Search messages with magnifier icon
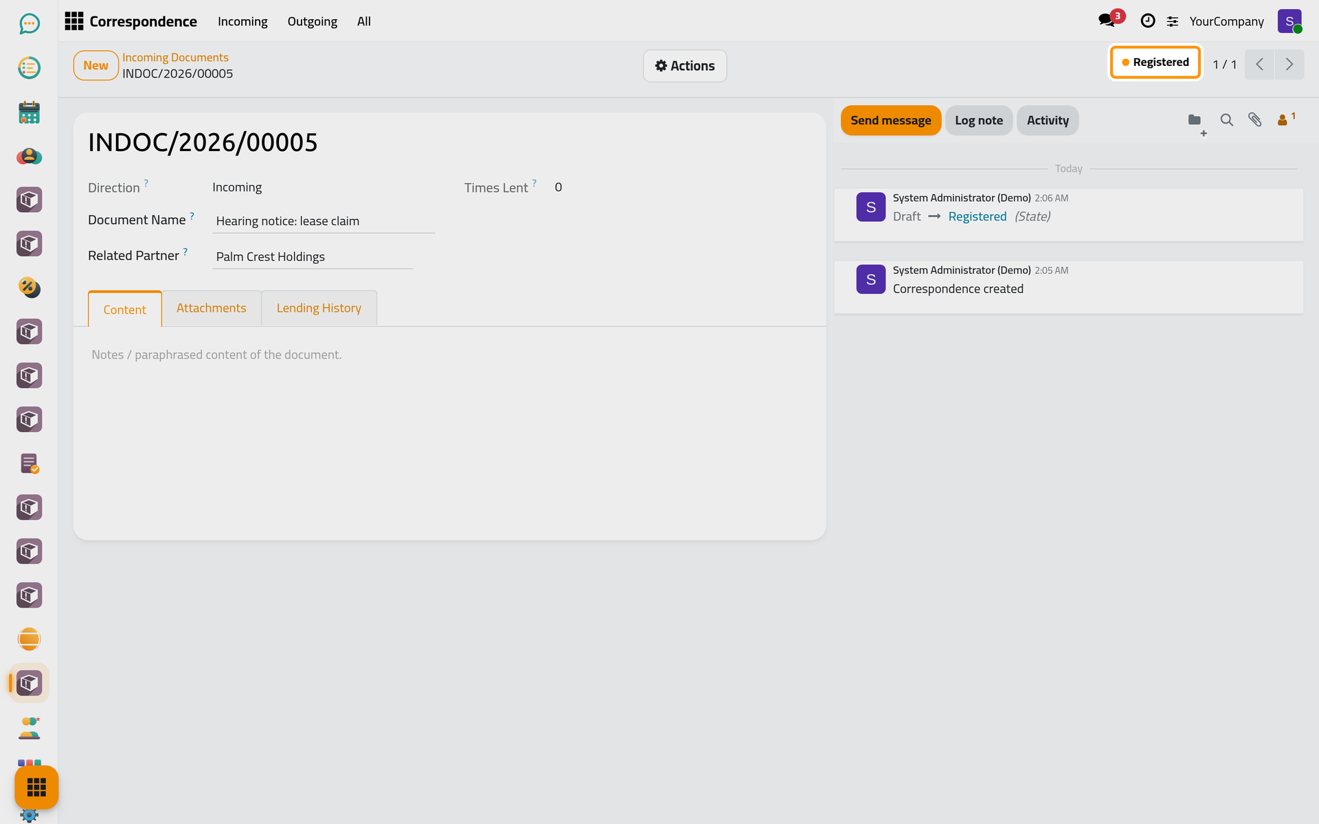 (1226, 120)
